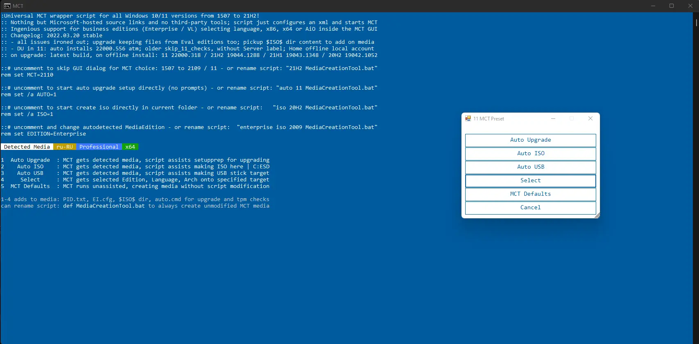Minimize the MCT console window
The height and width of the screenshot is (344, 699).
tap(653, 6)
